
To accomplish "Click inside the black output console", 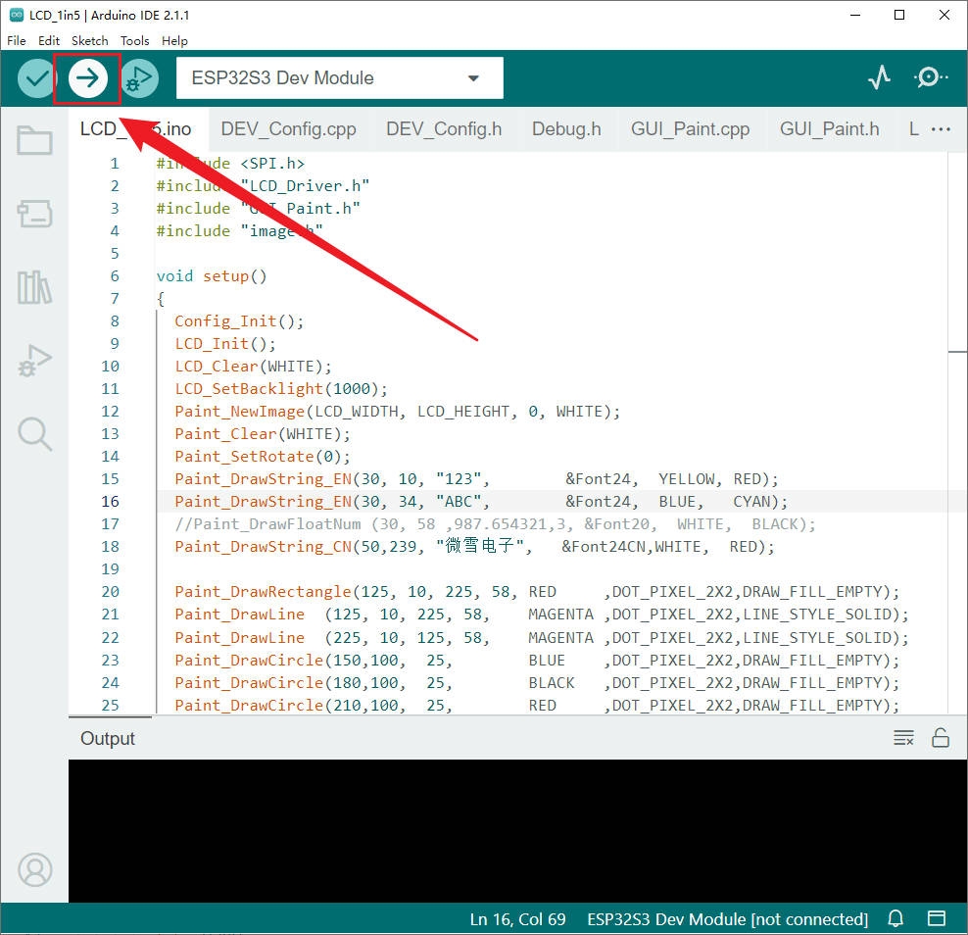I will 517,831.
